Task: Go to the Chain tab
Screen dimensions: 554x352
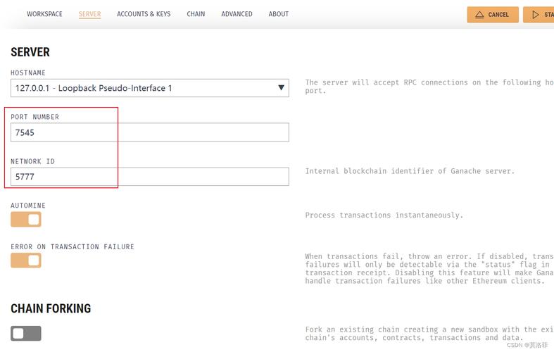Action: coord(196,14)
